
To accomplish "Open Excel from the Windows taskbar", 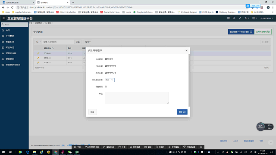I will [x=77, y=152].
